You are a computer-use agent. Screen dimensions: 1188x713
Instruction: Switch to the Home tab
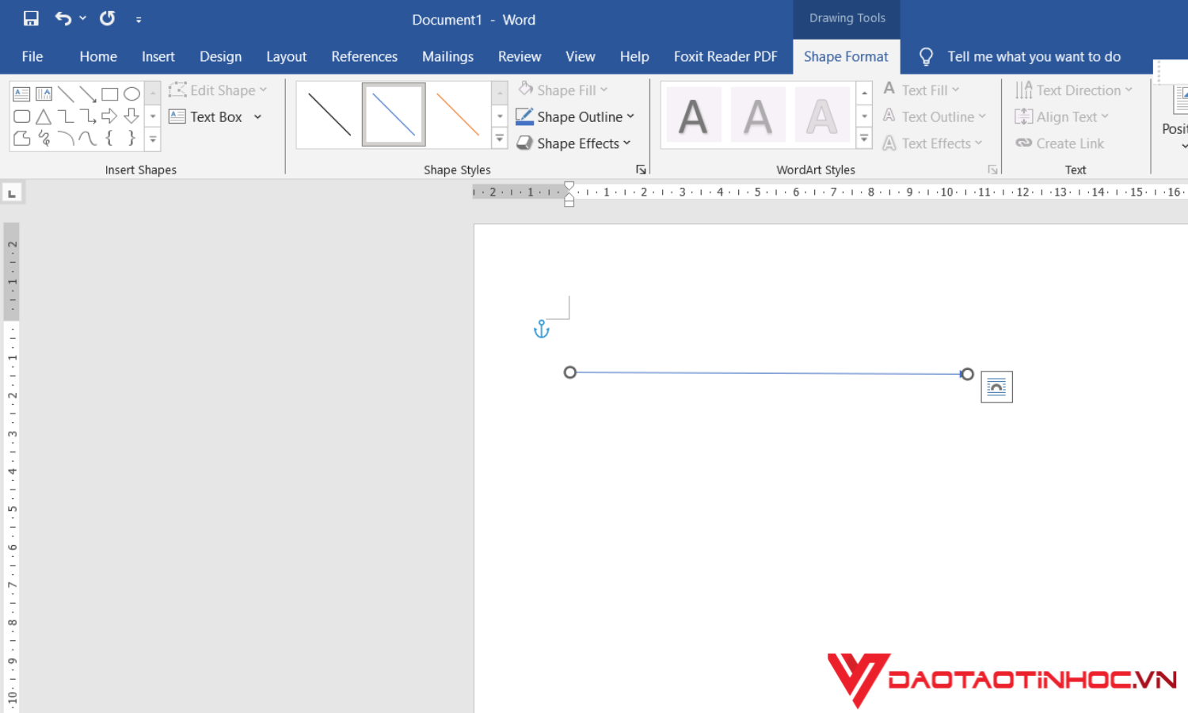click(x=98, y=56)
